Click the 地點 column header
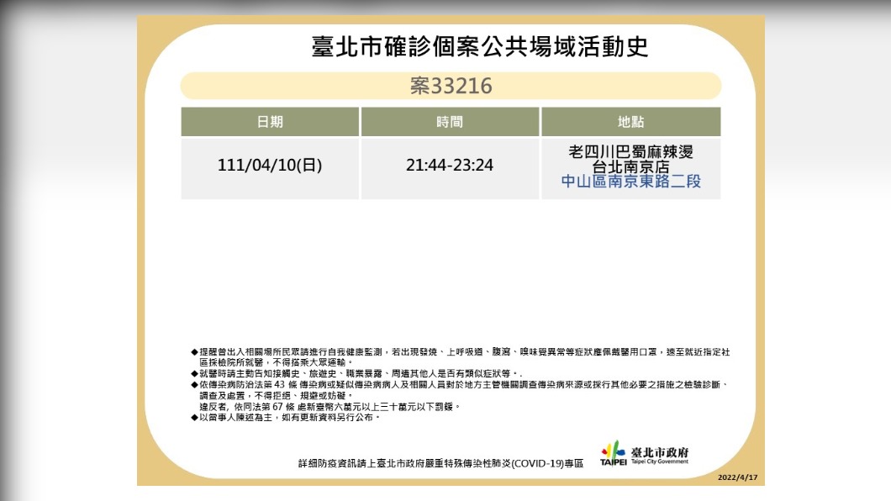 coord(630,122)
